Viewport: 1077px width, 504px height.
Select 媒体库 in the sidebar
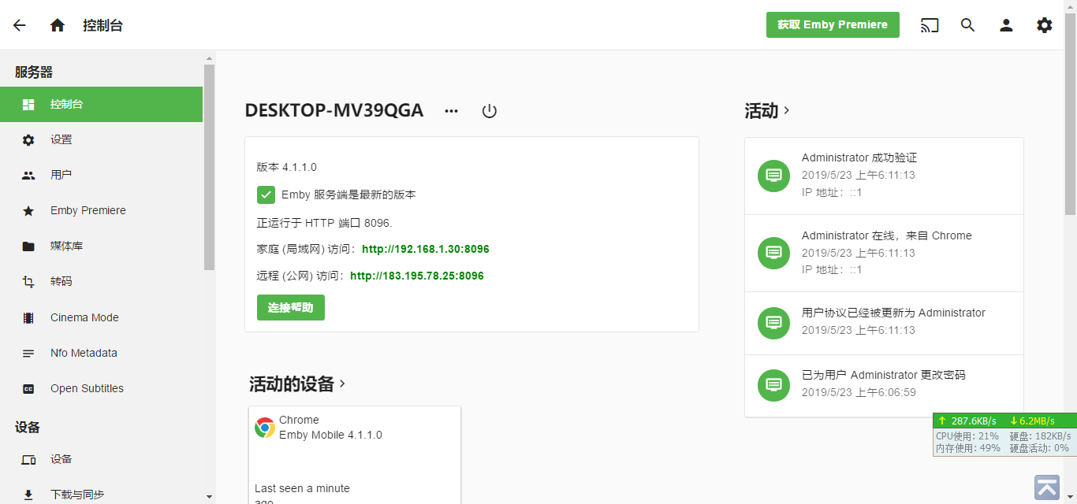(66, 246)
